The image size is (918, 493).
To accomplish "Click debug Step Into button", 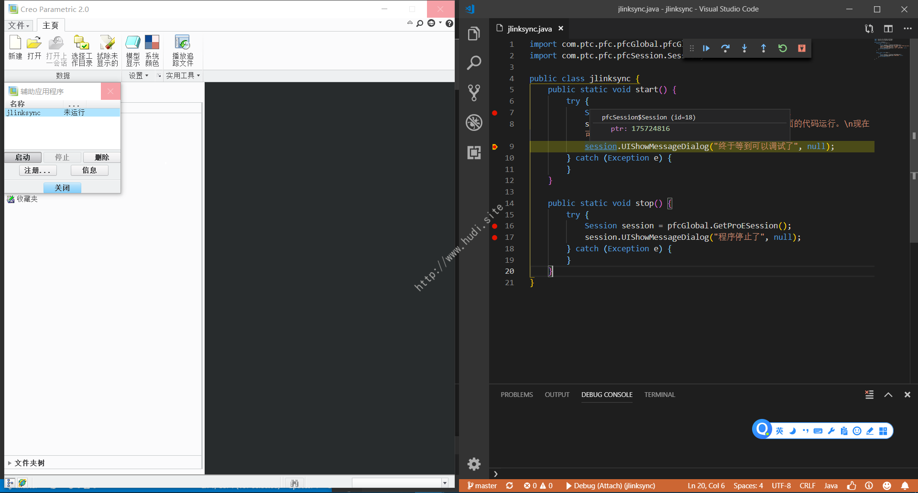I will click(x=744, y=48).
